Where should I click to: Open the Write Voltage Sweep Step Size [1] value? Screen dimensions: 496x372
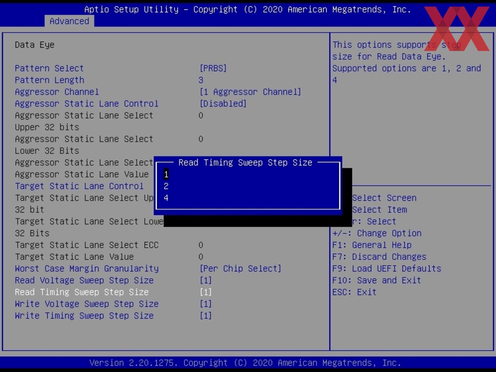pyautogui.click(x=206, y=304)
